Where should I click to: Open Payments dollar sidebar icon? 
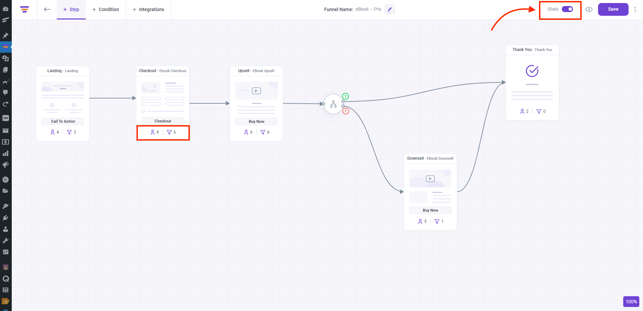5,142
